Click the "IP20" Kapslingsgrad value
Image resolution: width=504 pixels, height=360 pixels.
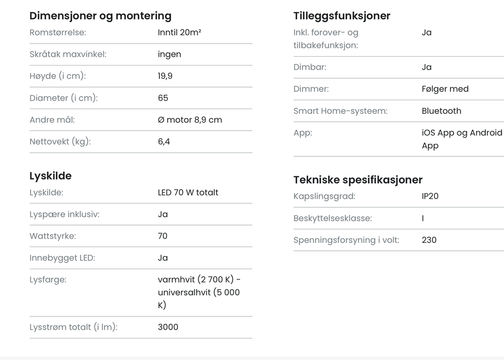430,197
